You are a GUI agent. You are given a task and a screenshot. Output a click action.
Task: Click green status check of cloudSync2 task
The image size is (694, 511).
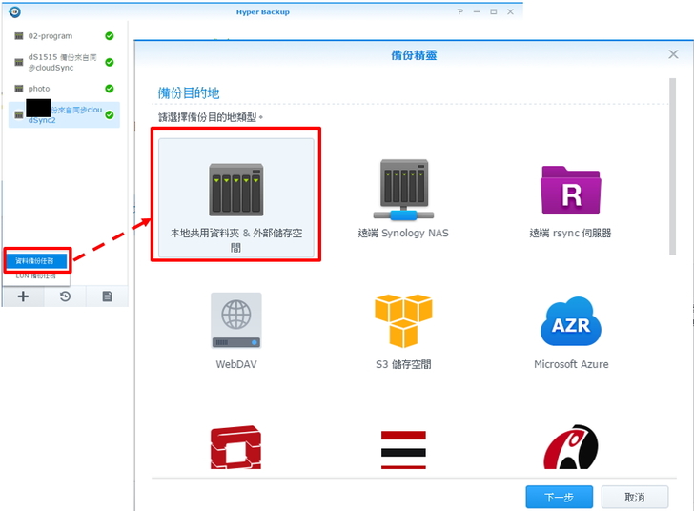tap(110, 114)
